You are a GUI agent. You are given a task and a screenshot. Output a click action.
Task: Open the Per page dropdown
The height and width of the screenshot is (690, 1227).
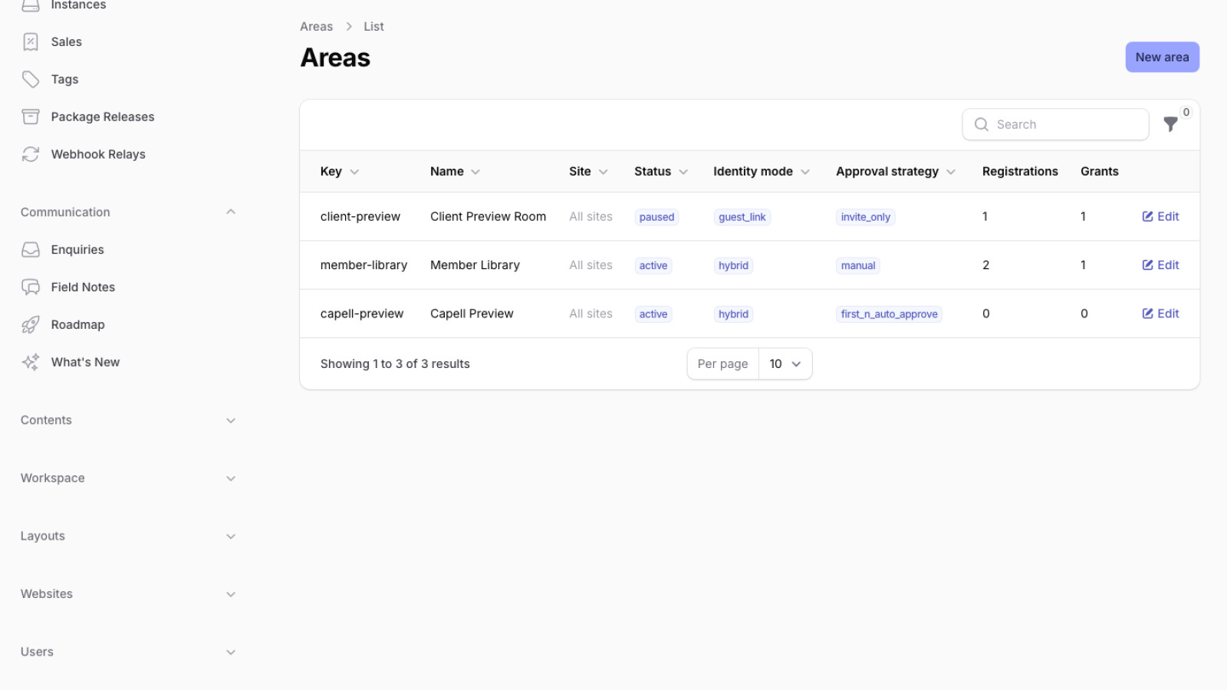pyautogui.click(x=785, y=364)
